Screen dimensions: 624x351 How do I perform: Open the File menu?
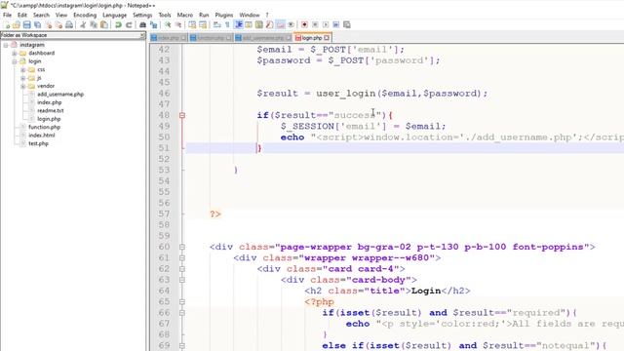7,16
